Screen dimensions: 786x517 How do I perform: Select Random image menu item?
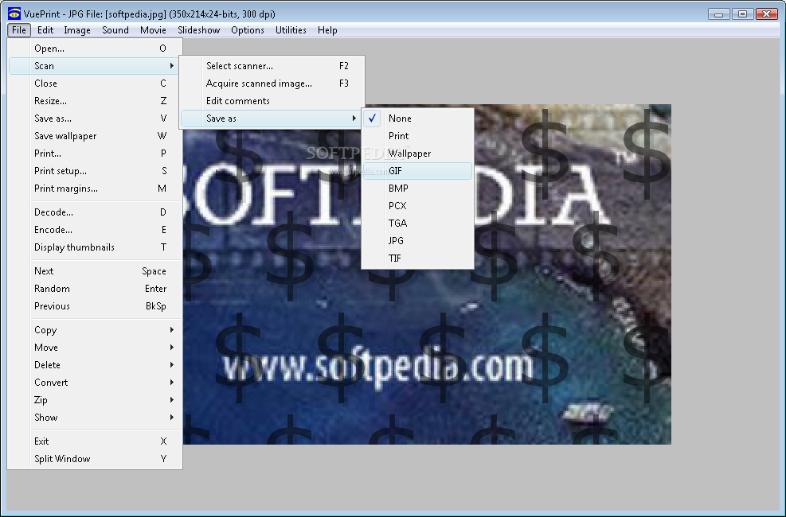(95, 289)
